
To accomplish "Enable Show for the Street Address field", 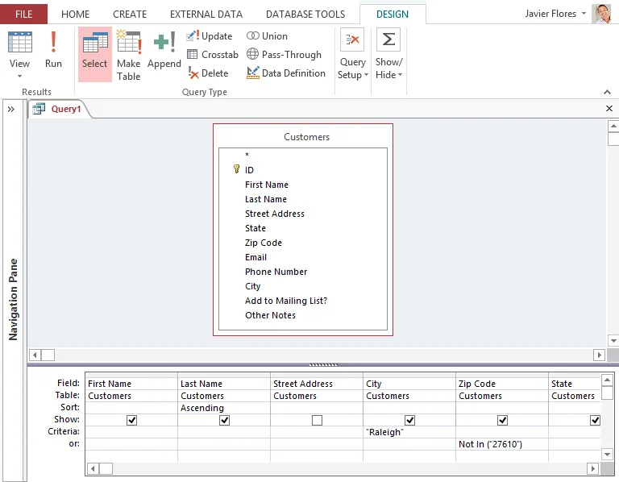I will tap(317, 420).
